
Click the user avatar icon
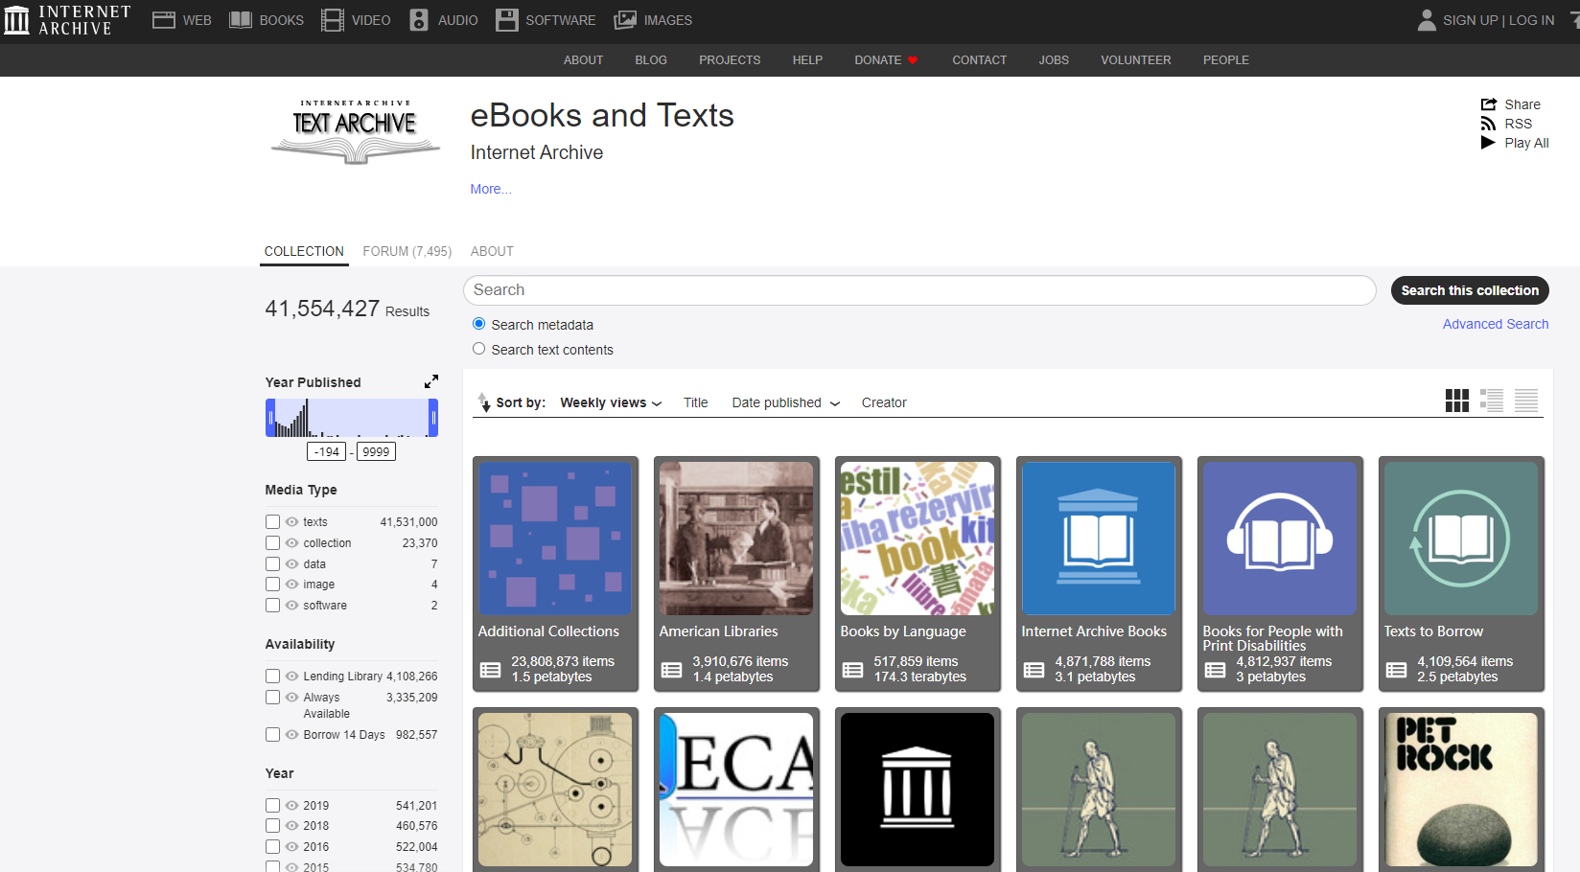coord(1427,20)
